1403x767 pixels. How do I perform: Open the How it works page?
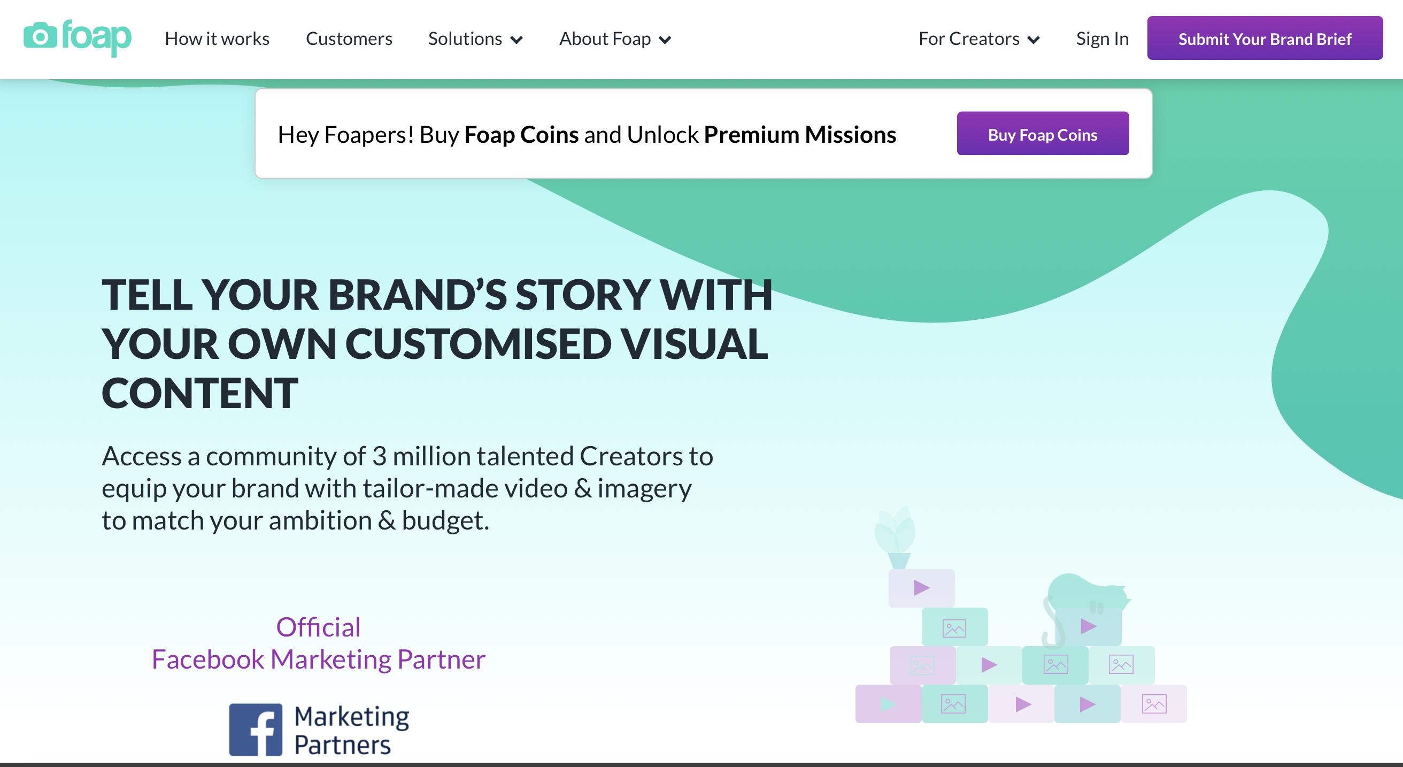[x=217, y=39]
